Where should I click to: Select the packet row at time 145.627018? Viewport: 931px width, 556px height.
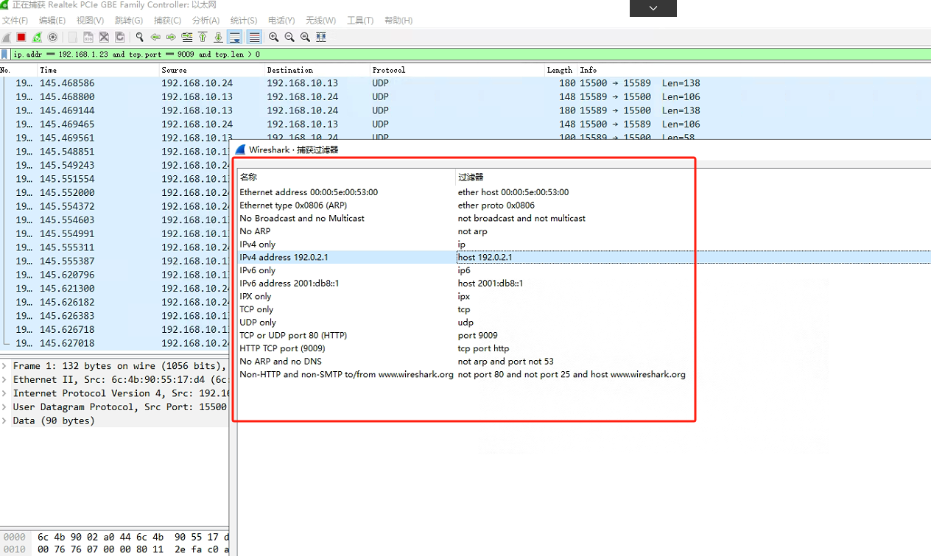116,343
